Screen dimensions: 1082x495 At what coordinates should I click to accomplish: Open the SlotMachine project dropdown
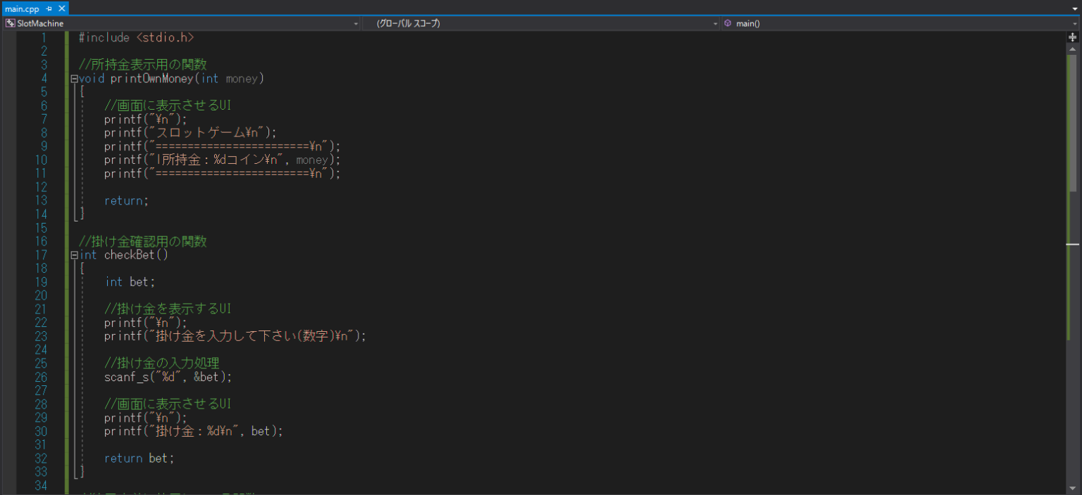pos(356,23)
